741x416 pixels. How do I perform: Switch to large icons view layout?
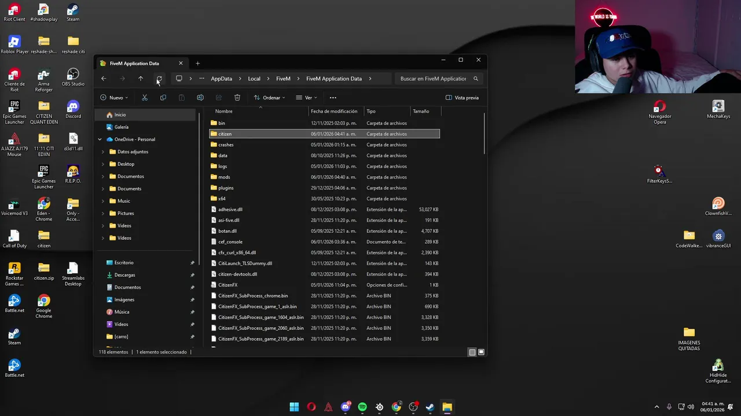tap(481, 352)
